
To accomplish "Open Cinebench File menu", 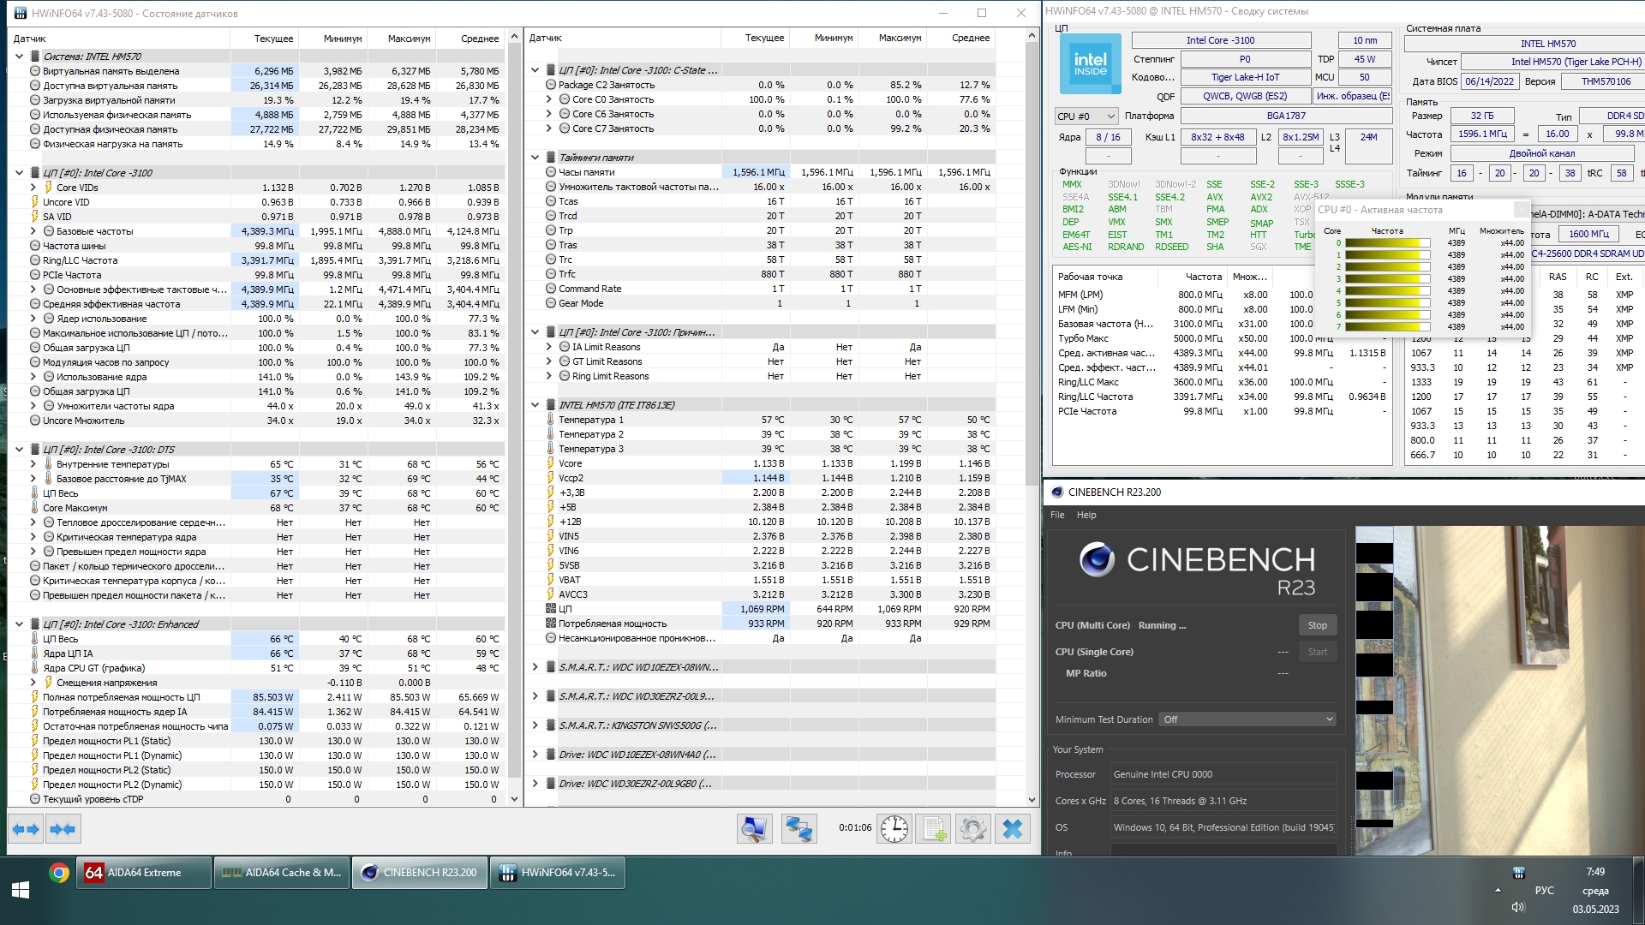I will point(1057,515).
